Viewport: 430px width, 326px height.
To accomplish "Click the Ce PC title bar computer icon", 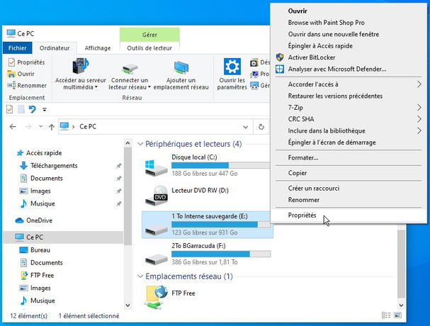I will pyautogui.click(x=11, y=33).
